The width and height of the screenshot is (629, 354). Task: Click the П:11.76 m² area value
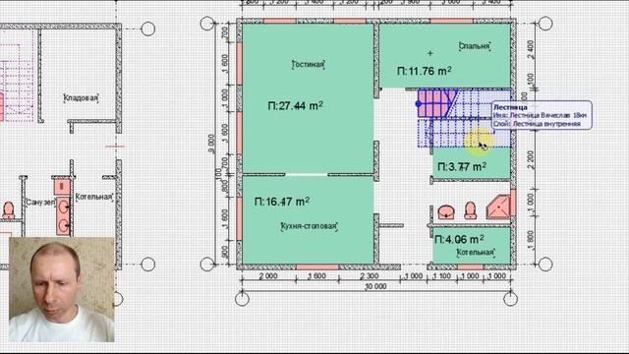click(424, 71)
